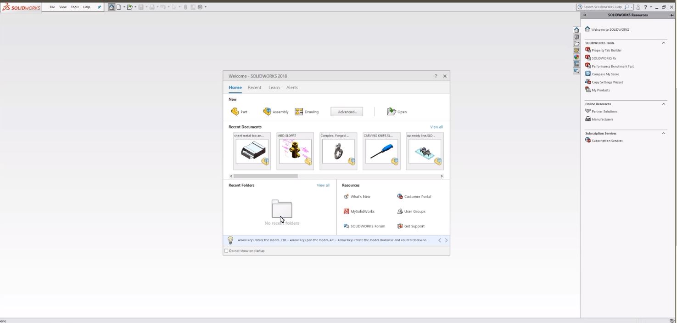Click the Rebuild traffic light icon
Screen dimensions: 677x323
[185, 7]
